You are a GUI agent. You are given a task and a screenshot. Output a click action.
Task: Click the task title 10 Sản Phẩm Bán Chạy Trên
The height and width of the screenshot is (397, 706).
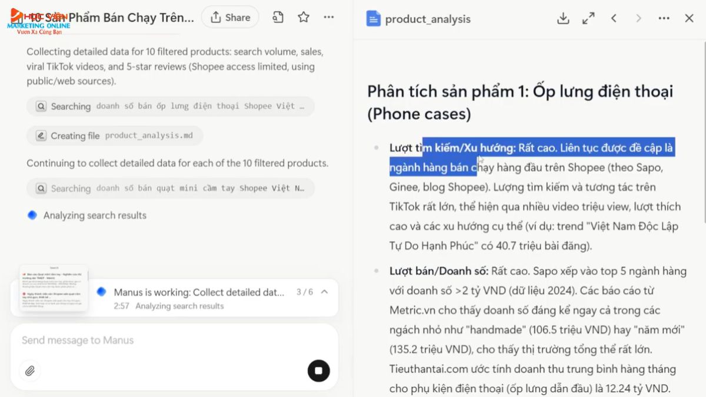click(x=113, y=18)
